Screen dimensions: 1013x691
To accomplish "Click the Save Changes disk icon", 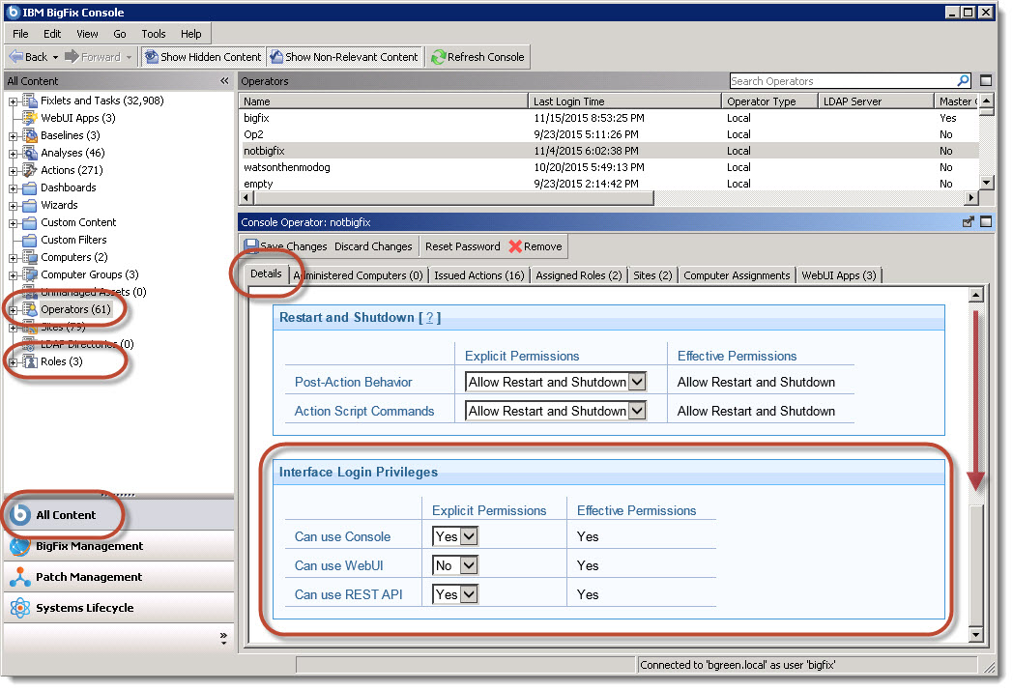I will [x=251, y=246].
